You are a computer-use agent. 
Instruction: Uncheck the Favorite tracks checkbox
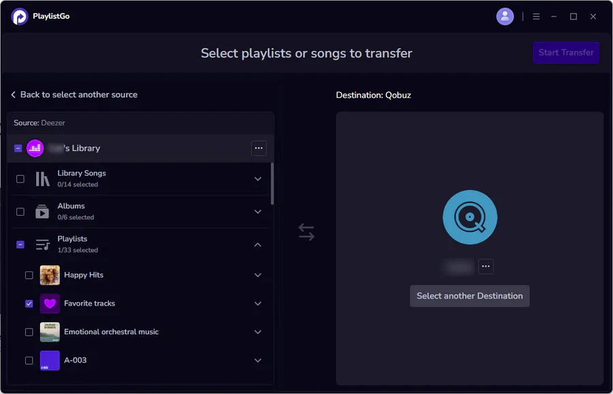[29, 303]
